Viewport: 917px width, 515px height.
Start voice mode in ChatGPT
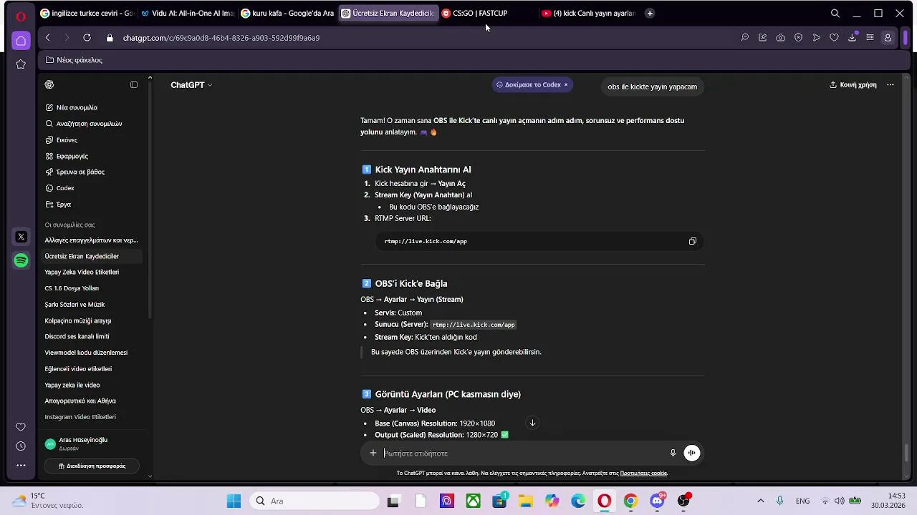691,453
